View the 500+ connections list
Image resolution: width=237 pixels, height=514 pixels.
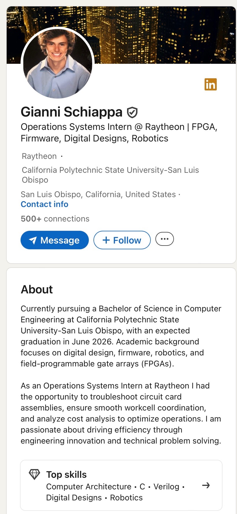55,219
